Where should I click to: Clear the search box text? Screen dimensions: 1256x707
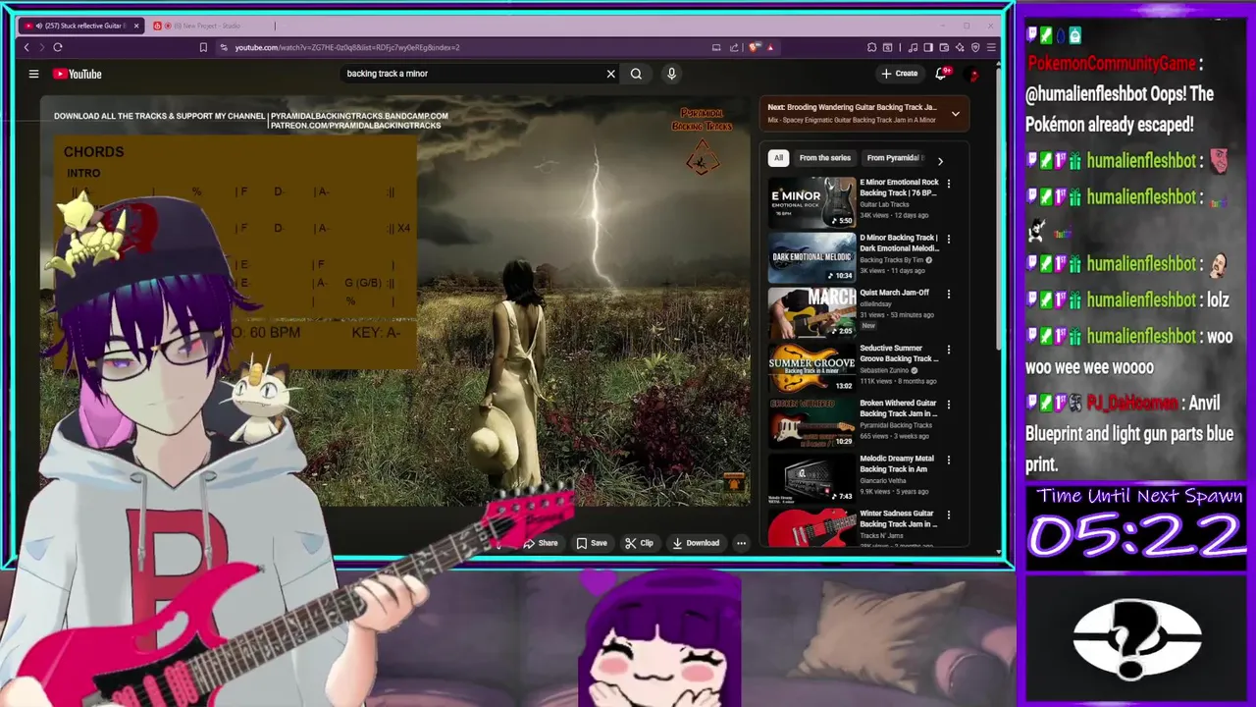point(610,74)
